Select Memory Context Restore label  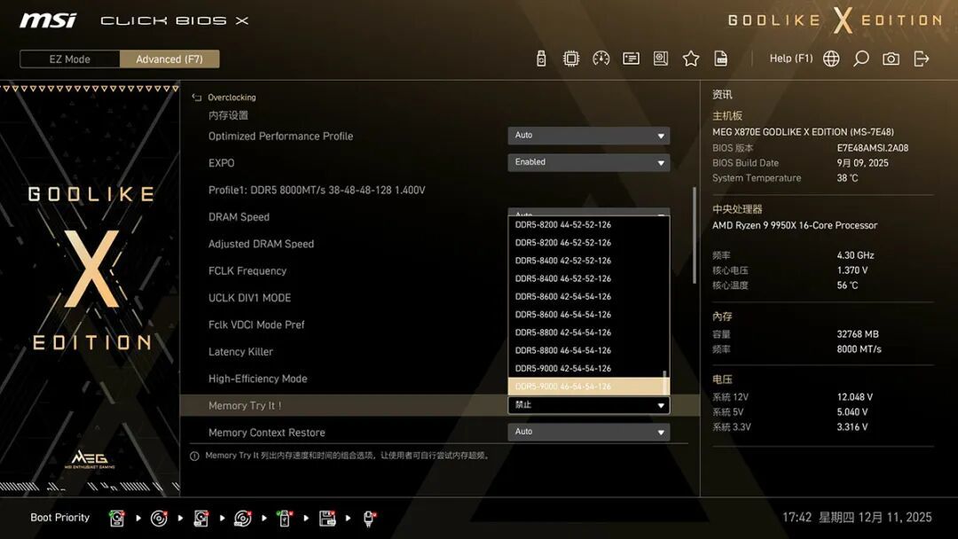click(266, 433)
